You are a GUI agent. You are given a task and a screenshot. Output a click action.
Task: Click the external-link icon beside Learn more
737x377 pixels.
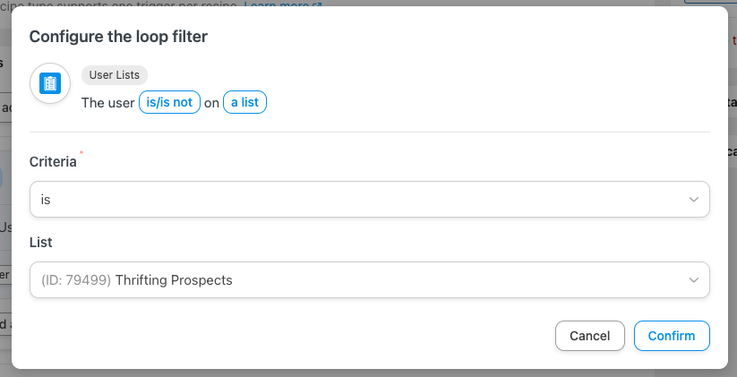point(316,4)
